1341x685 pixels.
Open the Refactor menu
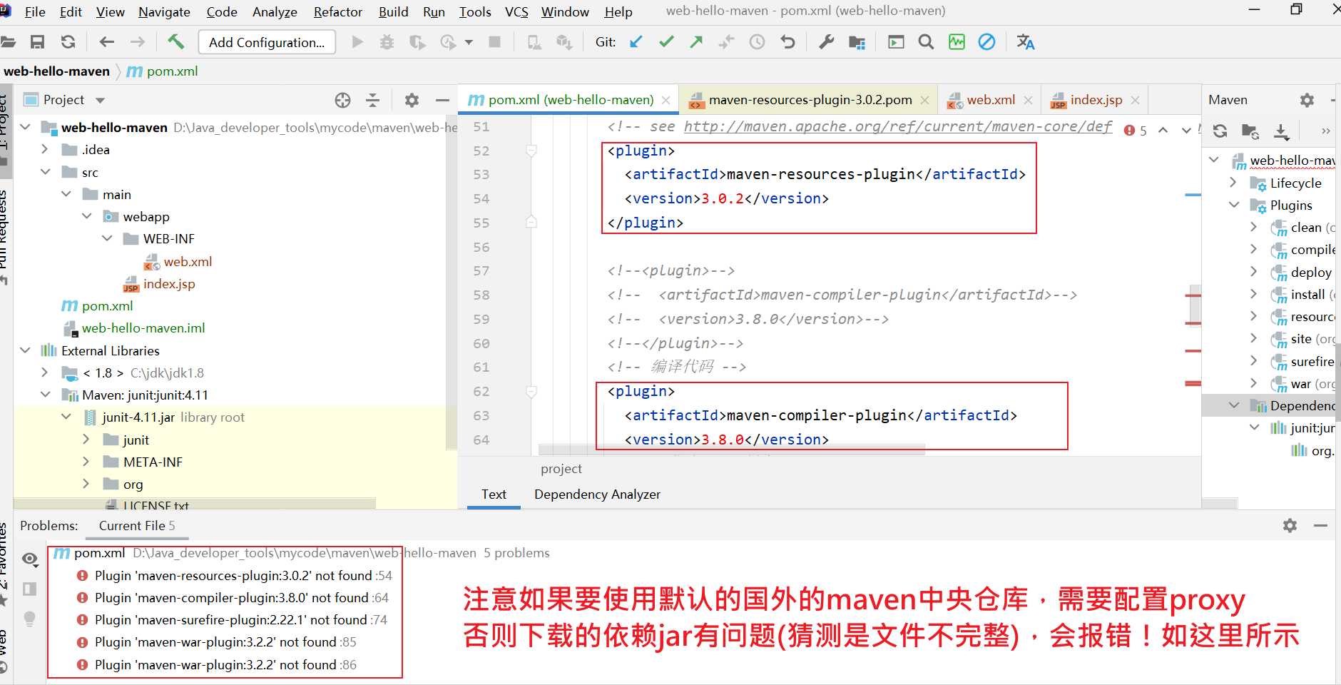click(x=338, y=12)
